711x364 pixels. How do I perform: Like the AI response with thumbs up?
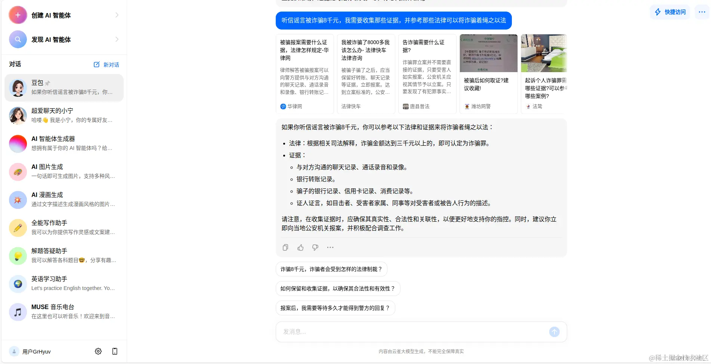tap(300, 247)
